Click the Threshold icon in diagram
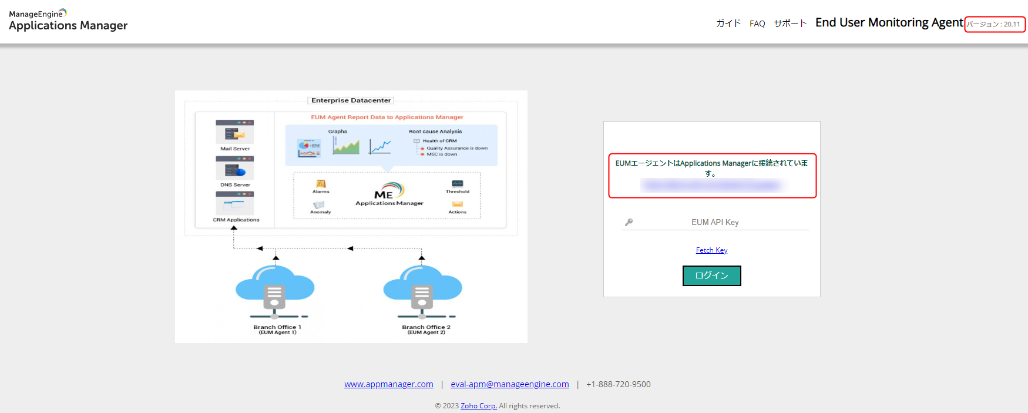 (x=458, y=184)
